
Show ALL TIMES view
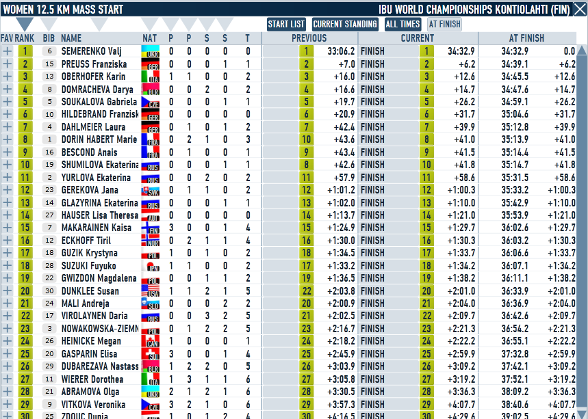[402, 25]
